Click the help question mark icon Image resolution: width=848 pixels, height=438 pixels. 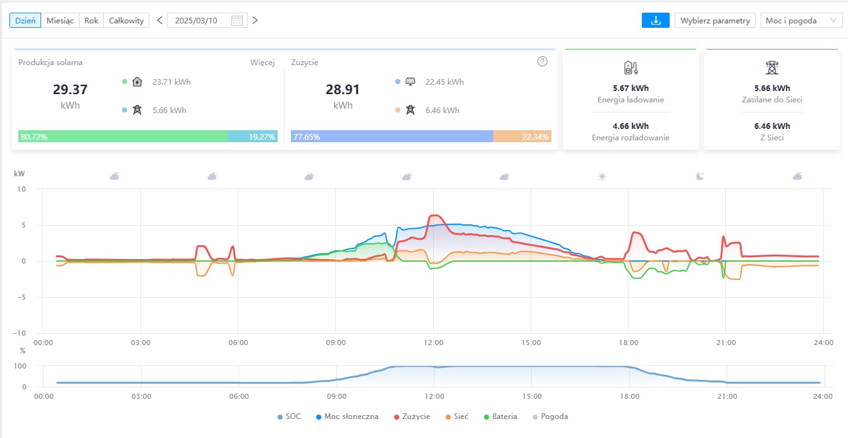[x=542, y=61]
